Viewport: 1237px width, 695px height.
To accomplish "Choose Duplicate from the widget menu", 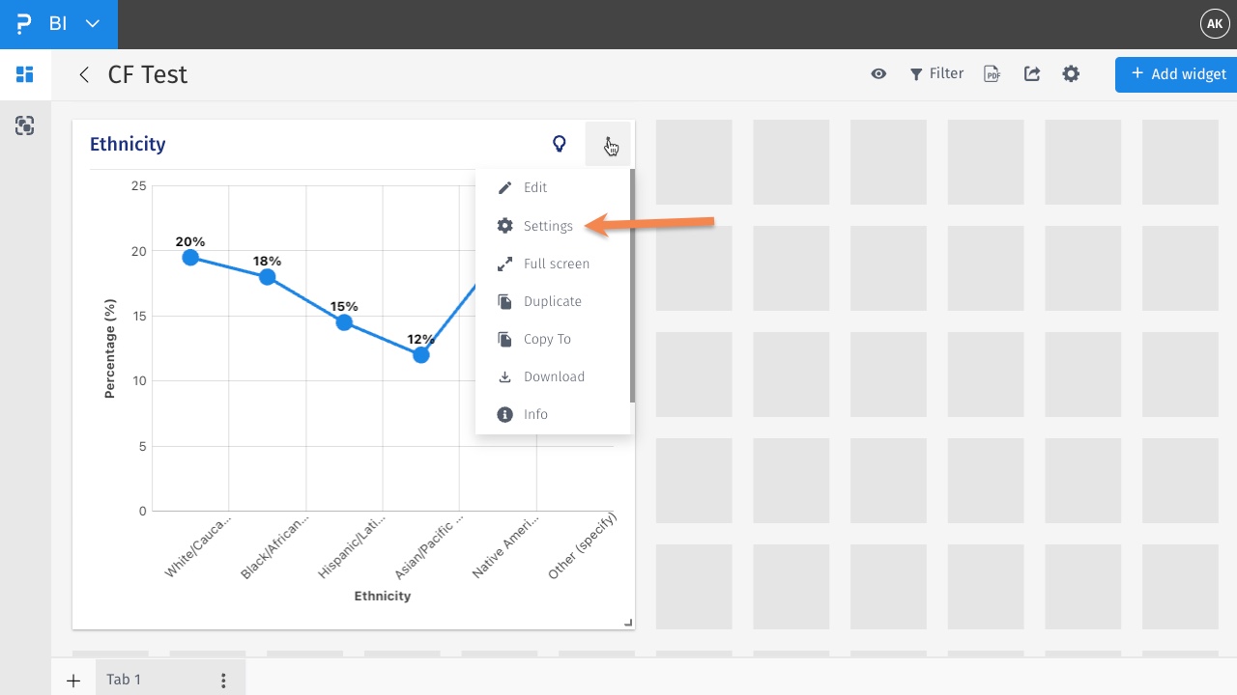I will (551, 301).
